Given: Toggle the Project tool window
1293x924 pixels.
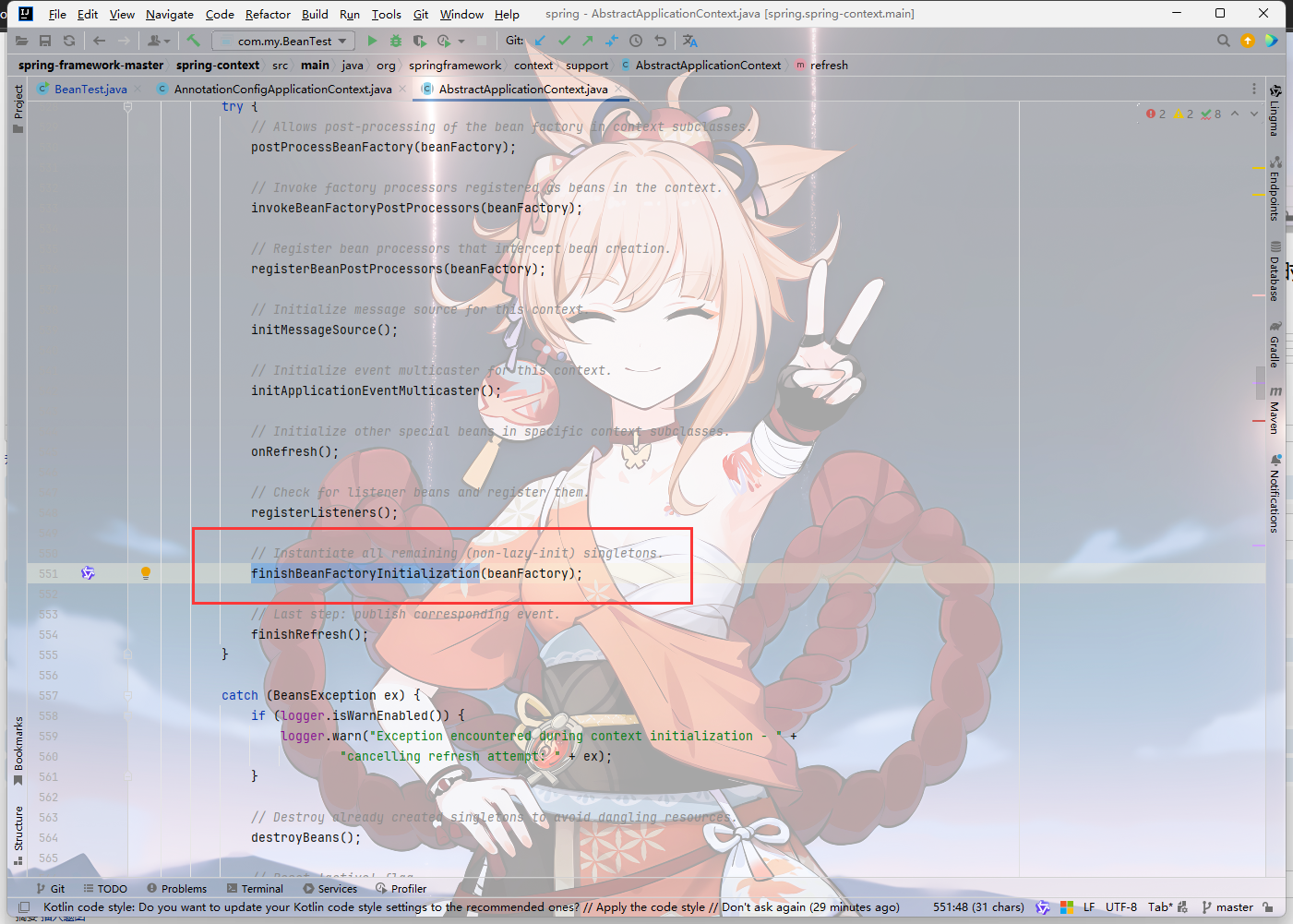Looking at the screenshot, I should pos(18,108).
